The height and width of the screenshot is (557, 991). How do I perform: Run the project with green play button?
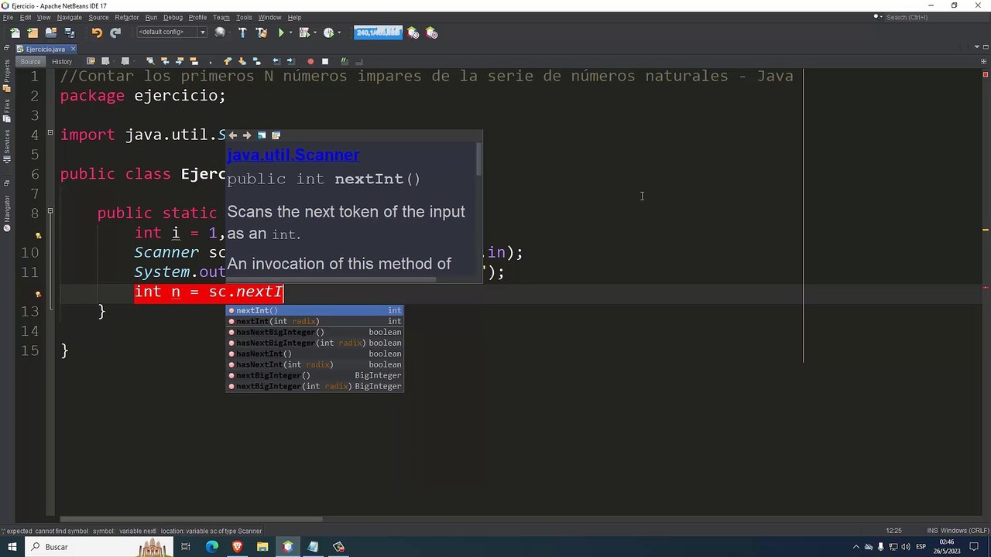pos(281,32)
